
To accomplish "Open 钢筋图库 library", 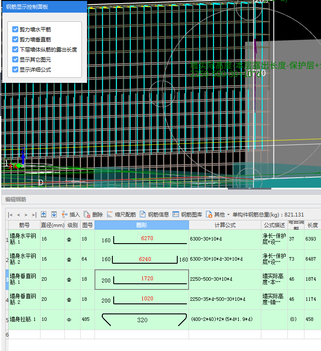I will (187, 214).
